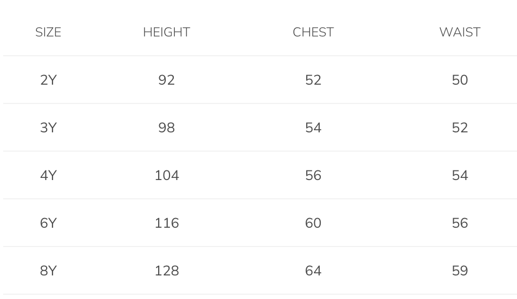Click height value 104
The width and height of the screenshot is (517, 299).
(166, 175)
